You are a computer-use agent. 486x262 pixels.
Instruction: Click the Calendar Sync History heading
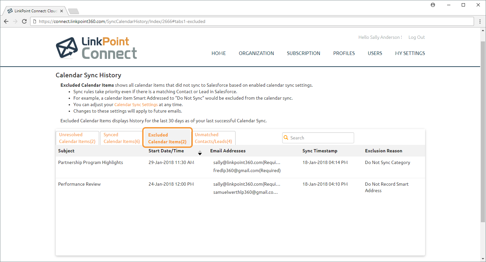pyautogui.click(x=88, y=75)
